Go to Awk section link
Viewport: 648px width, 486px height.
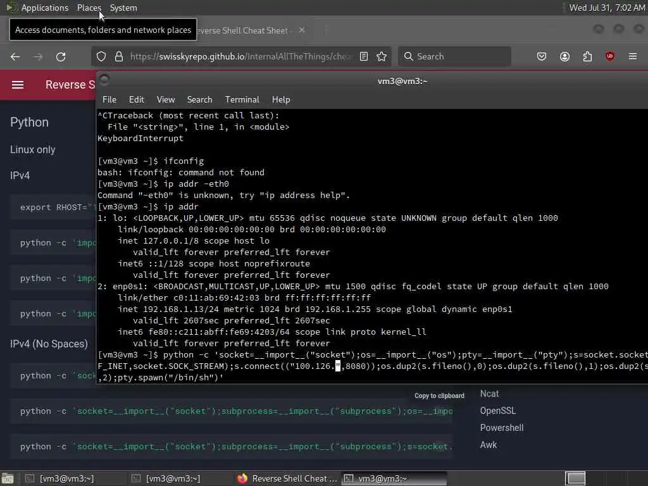(489, 445)
